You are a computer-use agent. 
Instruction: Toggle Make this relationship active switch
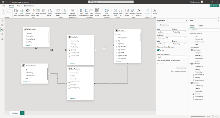[x=159, y=50]
